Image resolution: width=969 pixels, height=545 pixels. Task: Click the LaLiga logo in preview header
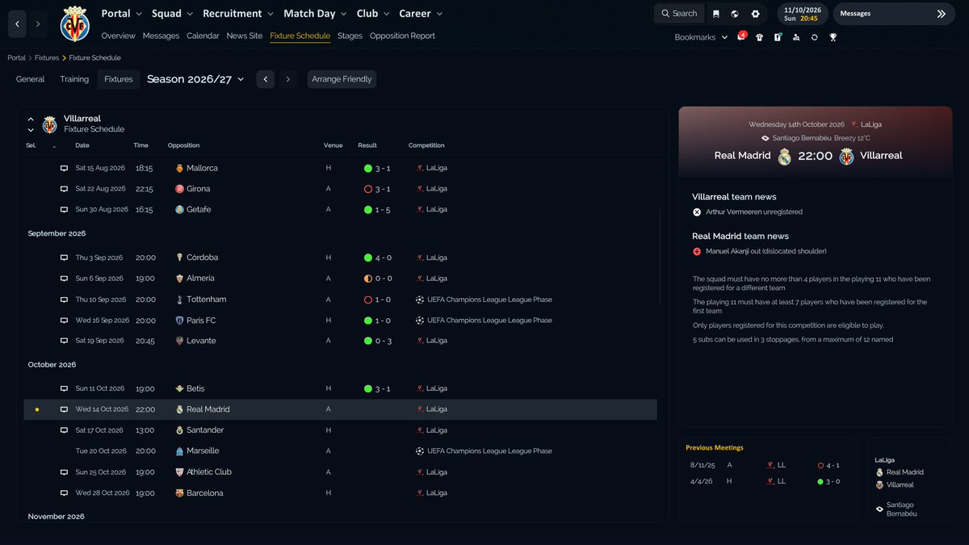pos(854,124)
